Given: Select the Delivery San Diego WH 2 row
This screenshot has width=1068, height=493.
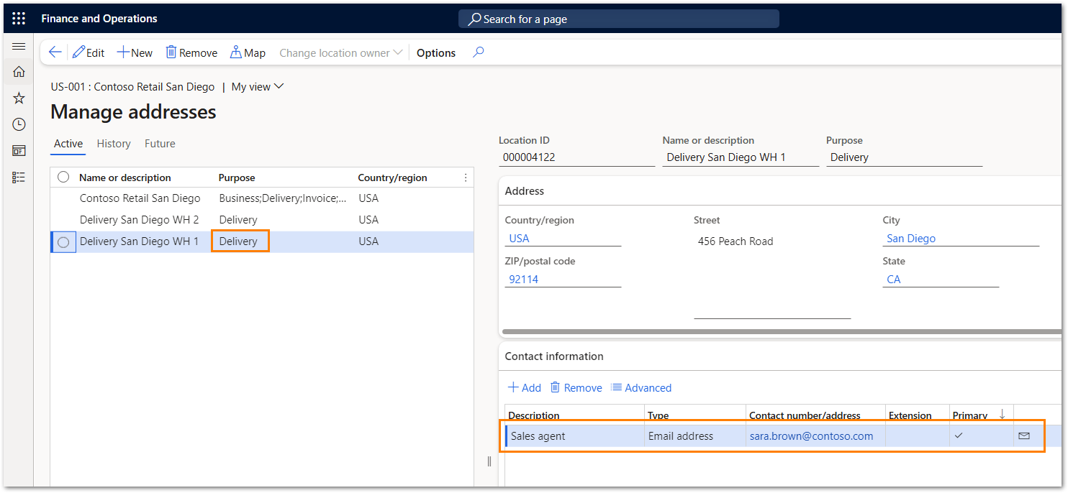Looking at the screenshot, I should [x=262, y=220].
